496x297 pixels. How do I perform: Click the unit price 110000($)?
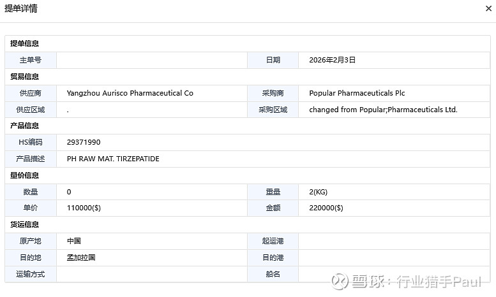click(x=84, y=208)
